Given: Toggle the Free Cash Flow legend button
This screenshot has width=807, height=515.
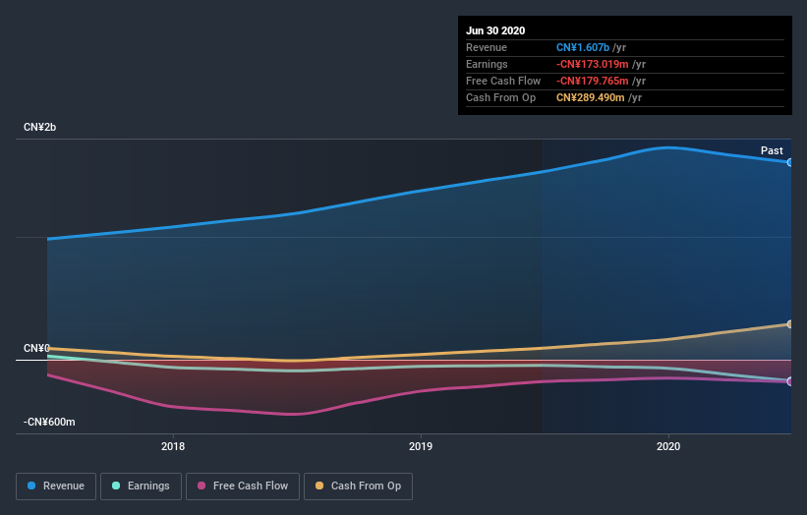Looking at the screenshot, I should pyautogui.click(x=243, y=486).
